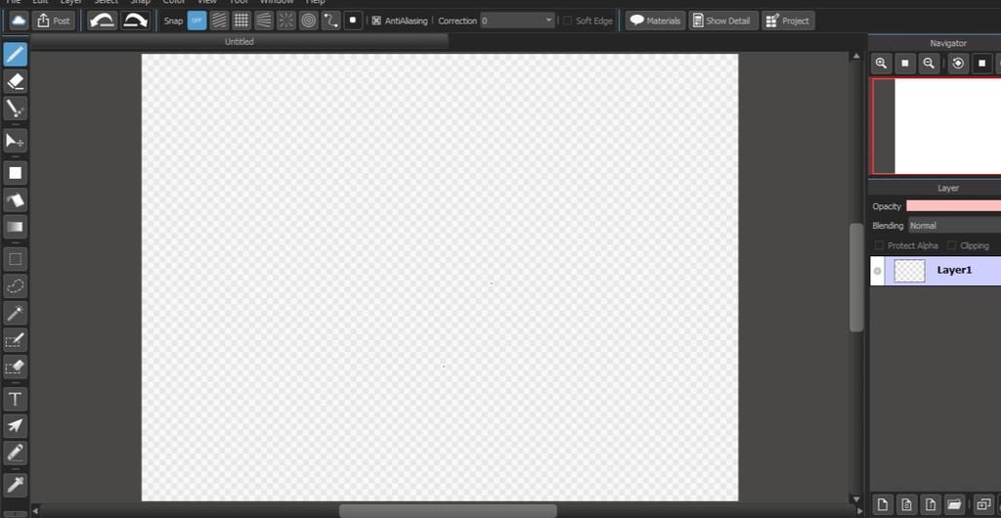1001x518 pixels.
Task: Toggle the Soft Edge checkbox
Action: click(x=568, y=22)
